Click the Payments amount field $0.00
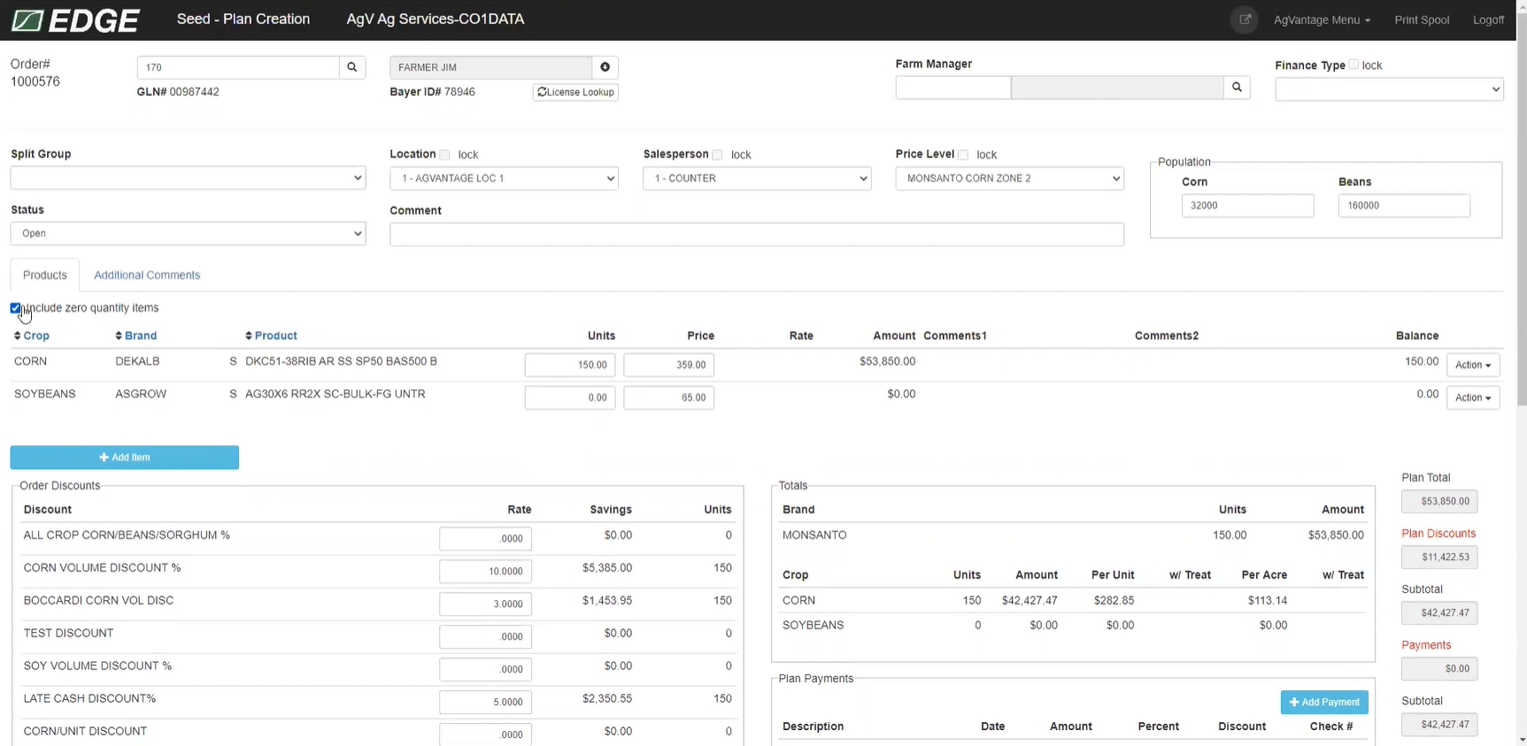The height and width of the screenshot is (746, 1527). [1439, 668]
